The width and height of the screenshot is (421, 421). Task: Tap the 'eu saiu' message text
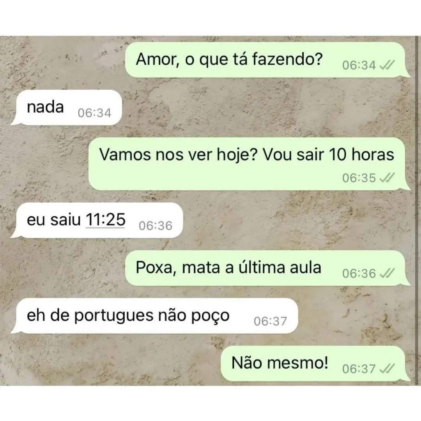click(x=54, y=219)
